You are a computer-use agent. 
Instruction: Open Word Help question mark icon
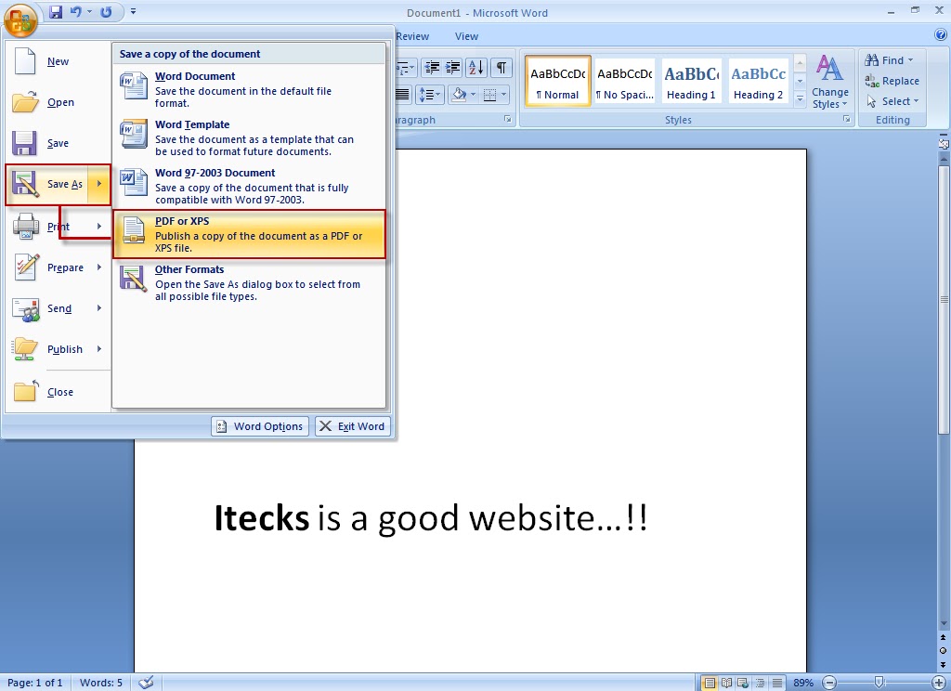click(941, 35)
